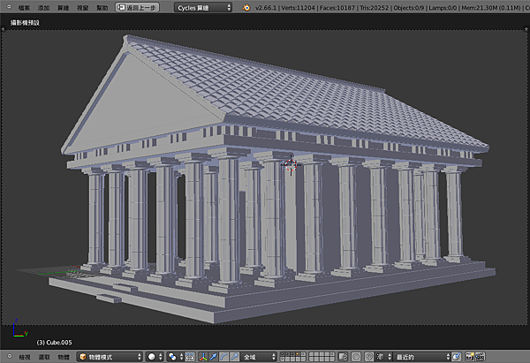Click the Blender logo icon in header
This screenshot has height=363, width=530.
click(x=244, y=7)
